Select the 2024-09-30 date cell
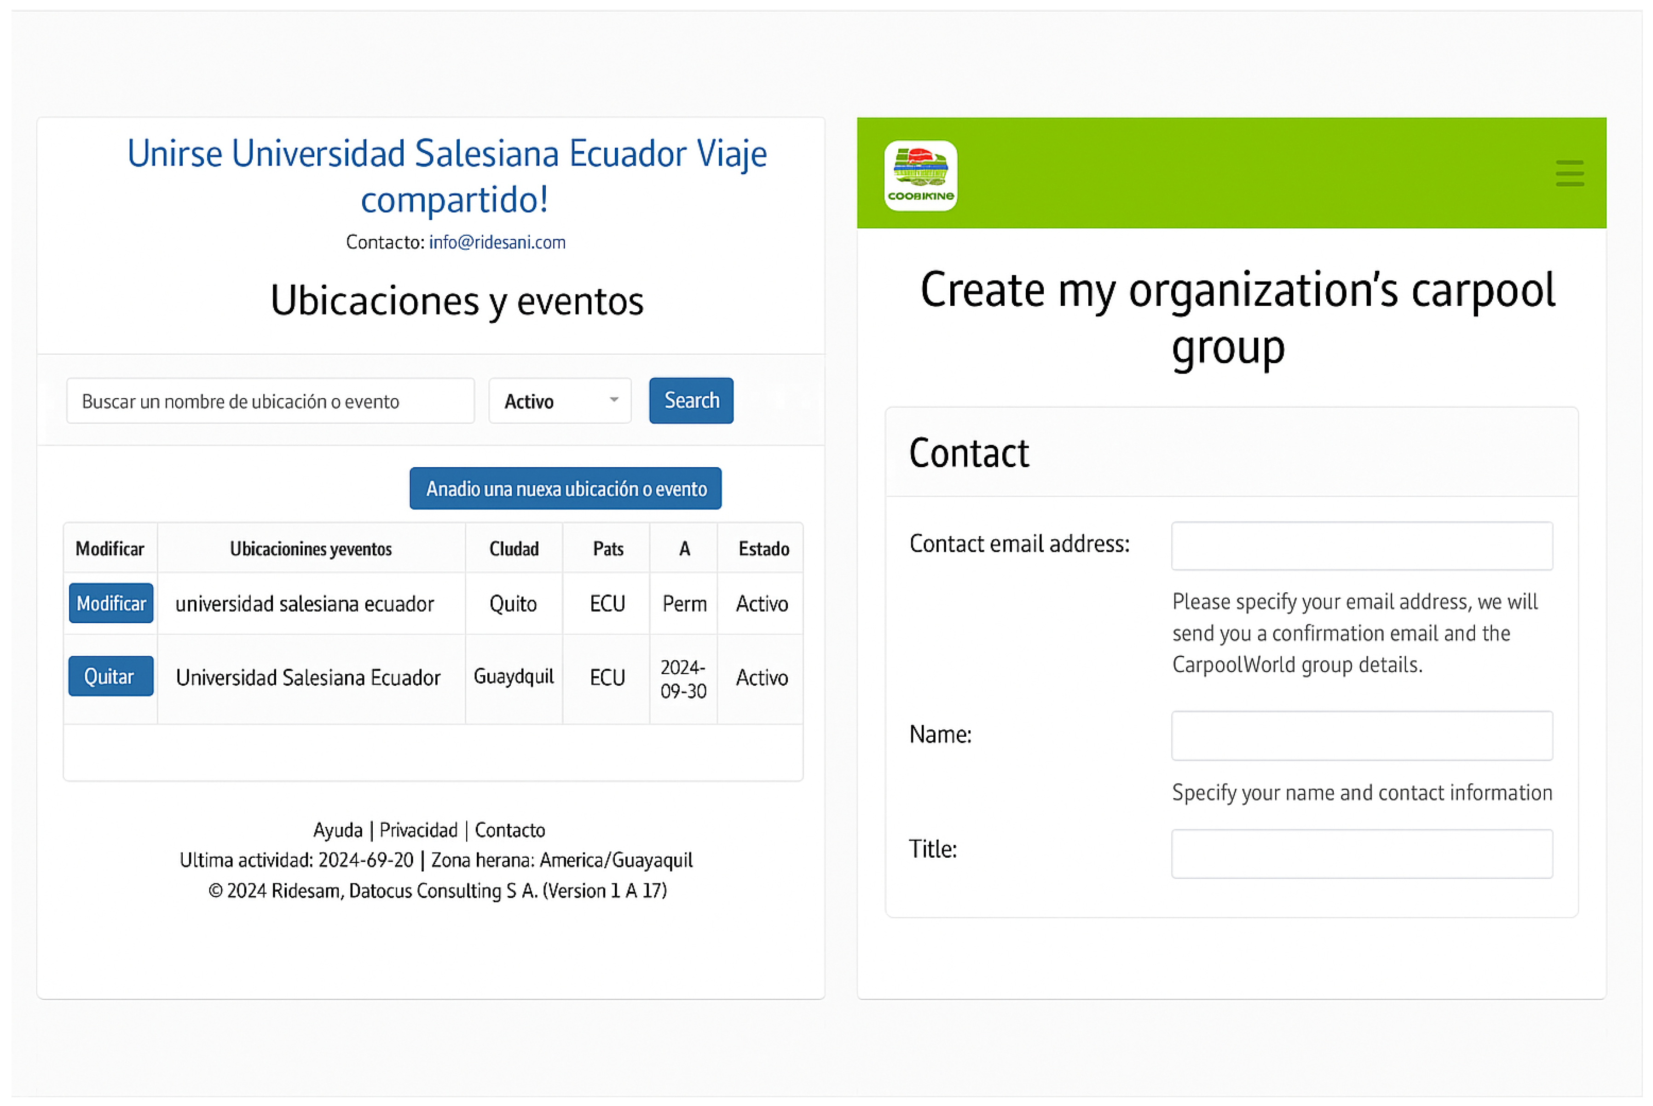This screenshot has width=1653, height=1106. tap(684, 679)
